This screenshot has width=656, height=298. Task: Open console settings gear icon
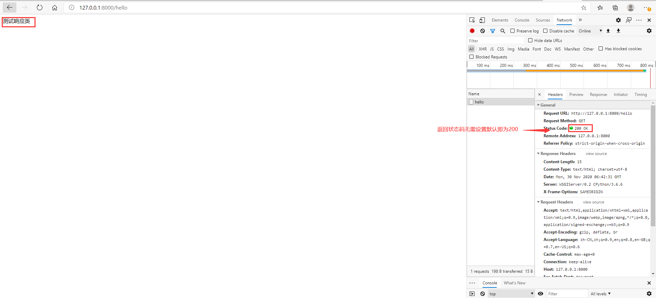(x=649, y=294)
